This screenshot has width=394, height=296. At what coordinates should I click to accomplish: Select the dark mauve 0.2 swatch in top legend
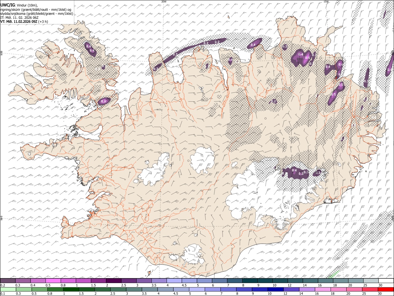click(x=8, y=281)
